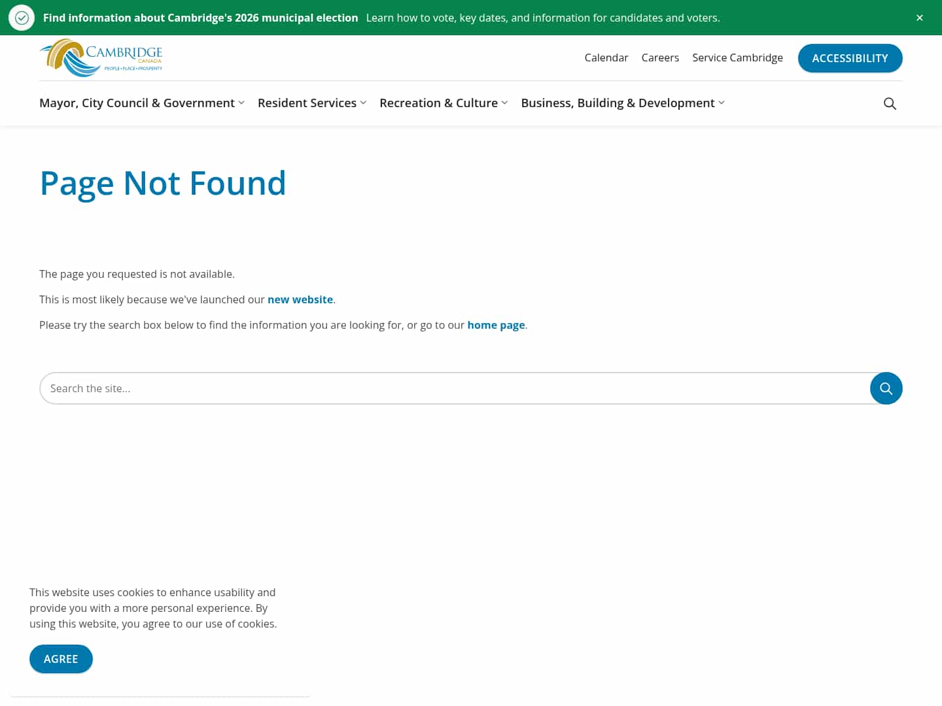This screenshot has width=942, height=706.
Task: Focus the 'Search the site...' field
Action: [x=455, y=388]
